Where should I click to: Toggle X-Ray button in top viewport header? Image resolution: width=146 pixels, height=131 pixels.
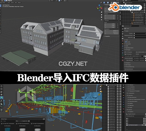112,3
